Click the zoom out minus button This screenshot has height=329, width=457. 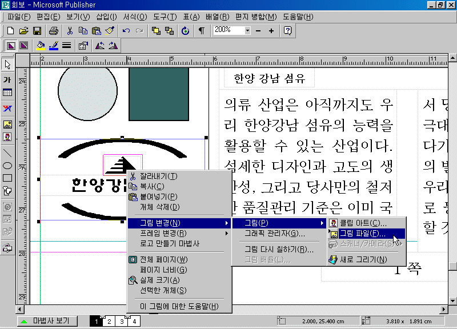tap(258, 31)
